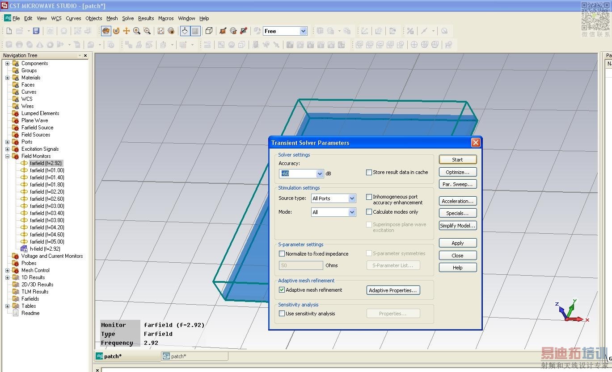Expand the Mesh Control tree node
Screen dimensions: 612x372
pos(7,270)
